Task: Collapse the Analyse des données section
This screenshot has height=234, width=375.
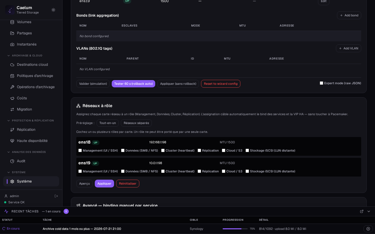Action: [x=9, y=152]
